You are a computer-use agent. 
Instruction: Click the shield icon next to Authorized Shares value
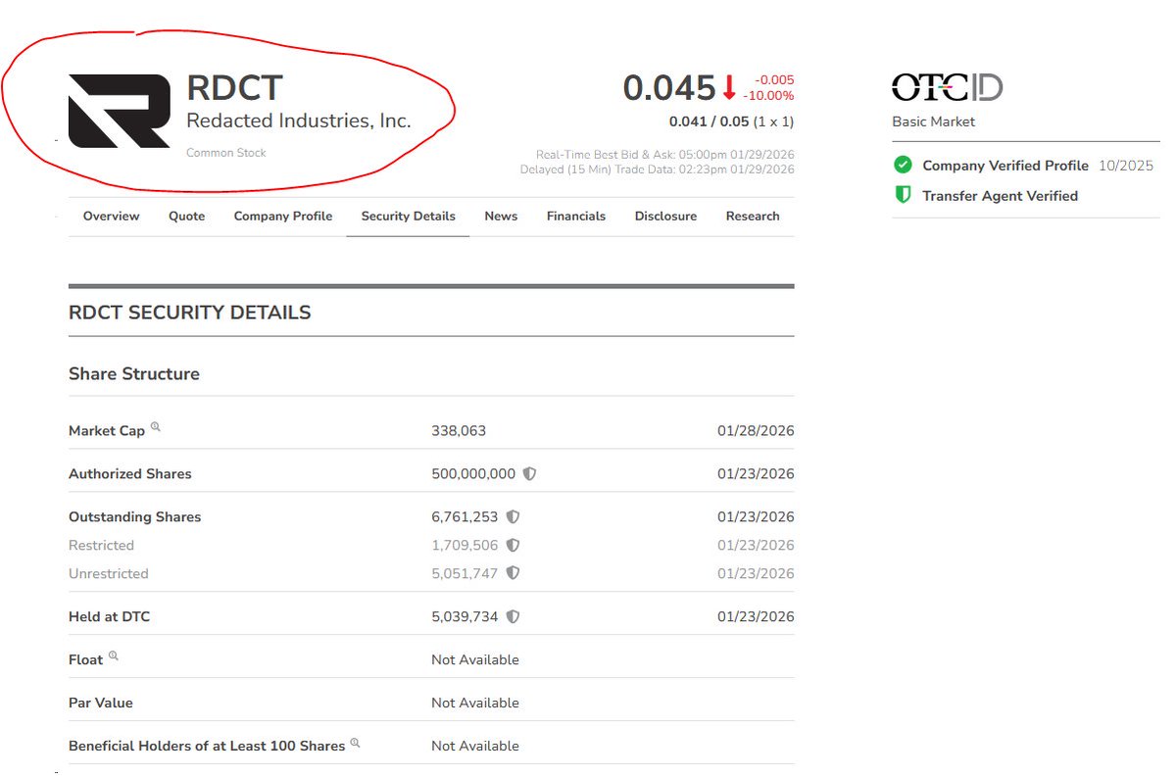coord(529,473)
